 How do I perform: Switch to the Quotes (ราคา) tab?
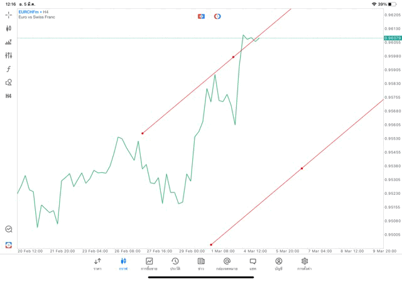point(97,263)
